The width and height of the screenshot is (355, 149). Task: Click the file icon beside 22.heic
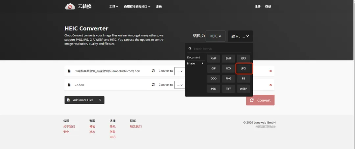69,85
